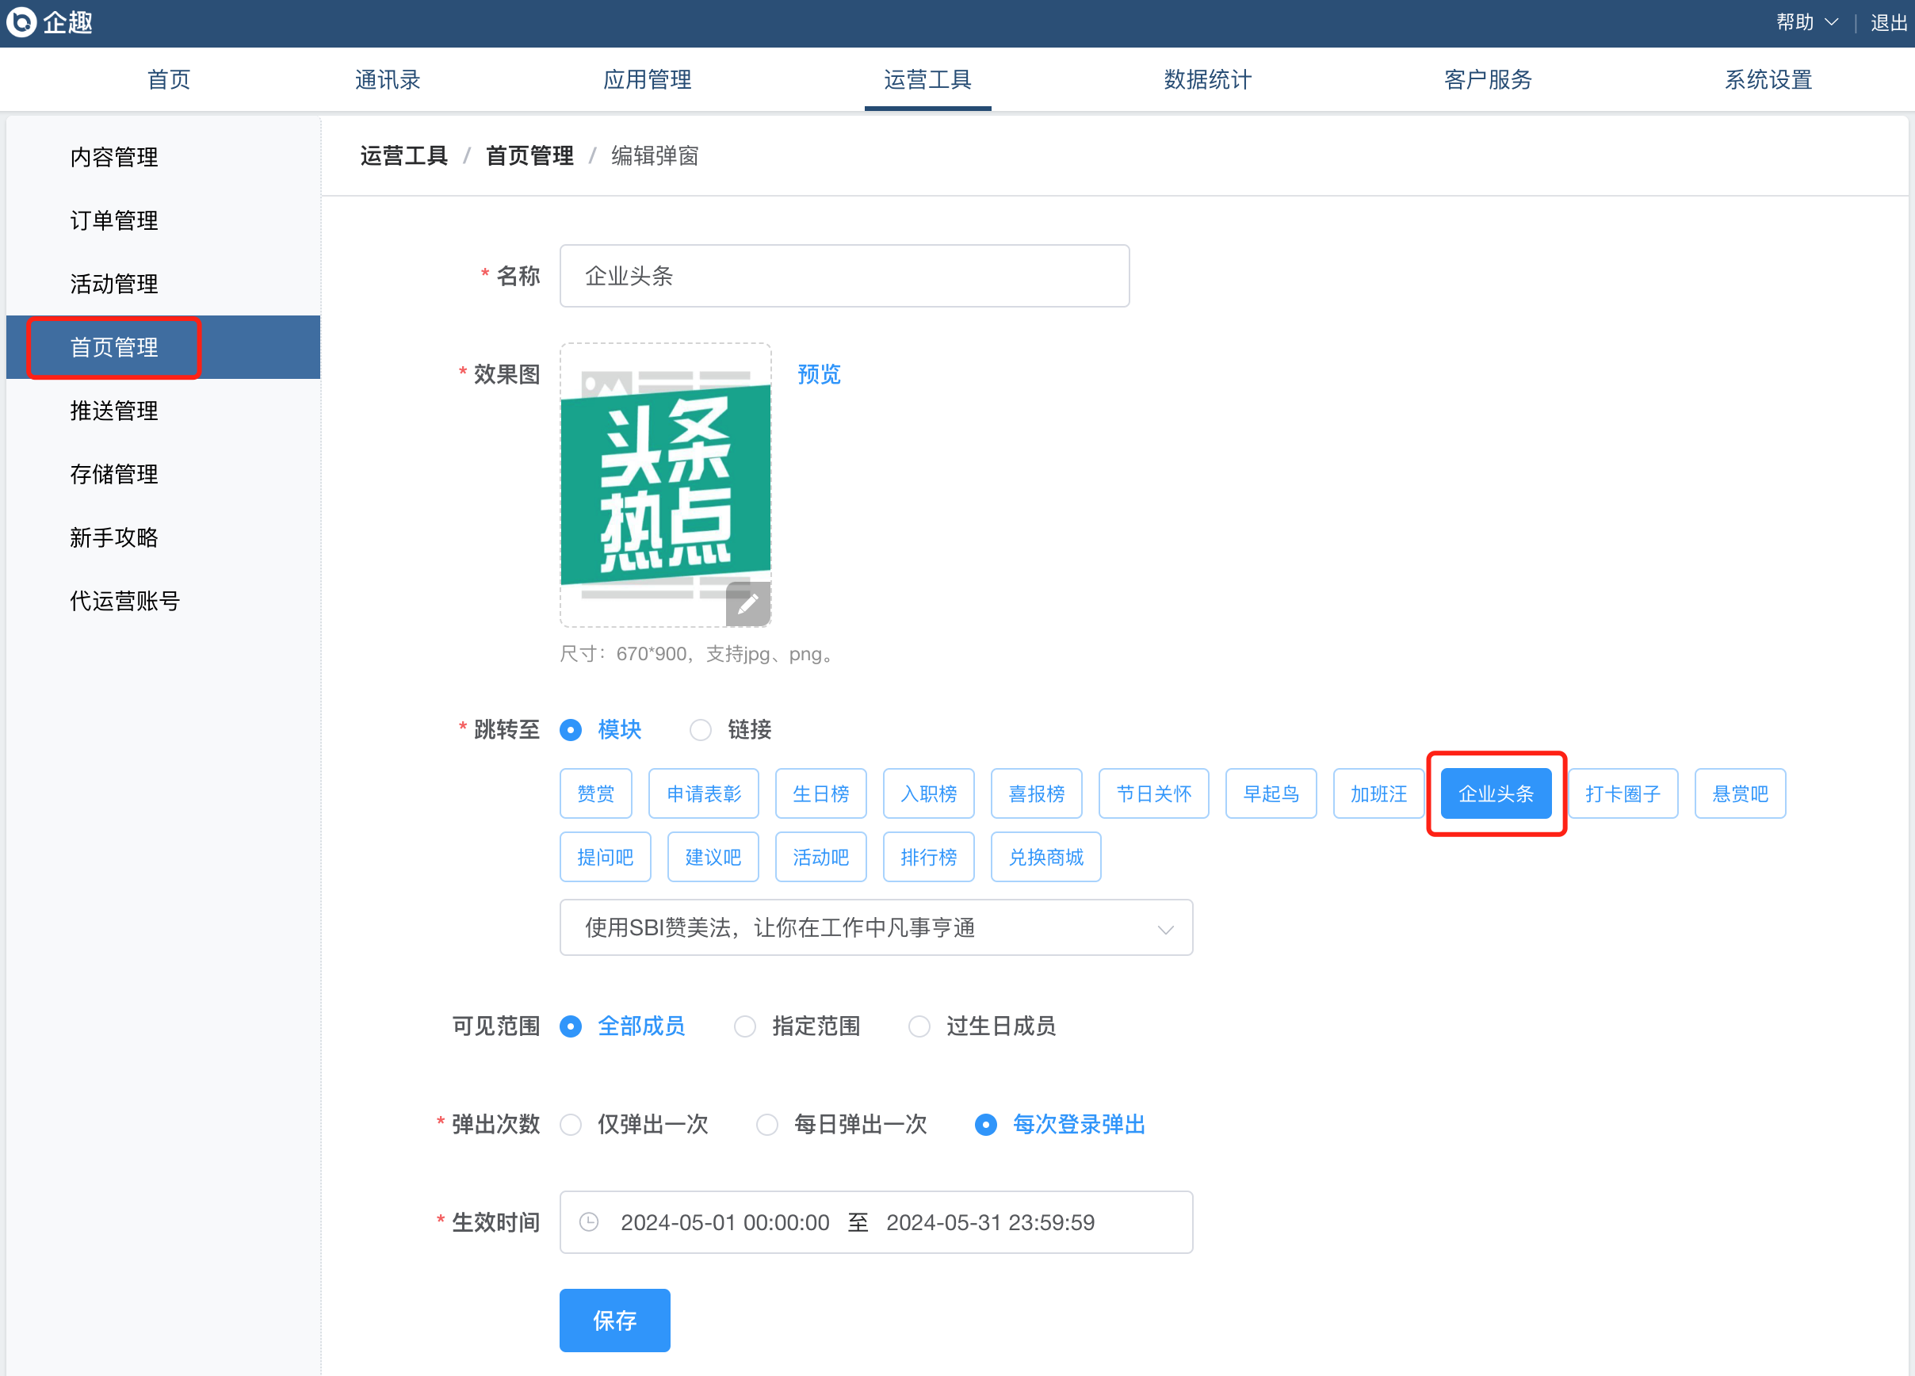
Task: Choose 每日弹出一次 popup frequency
Action: tap(766, 1125)
